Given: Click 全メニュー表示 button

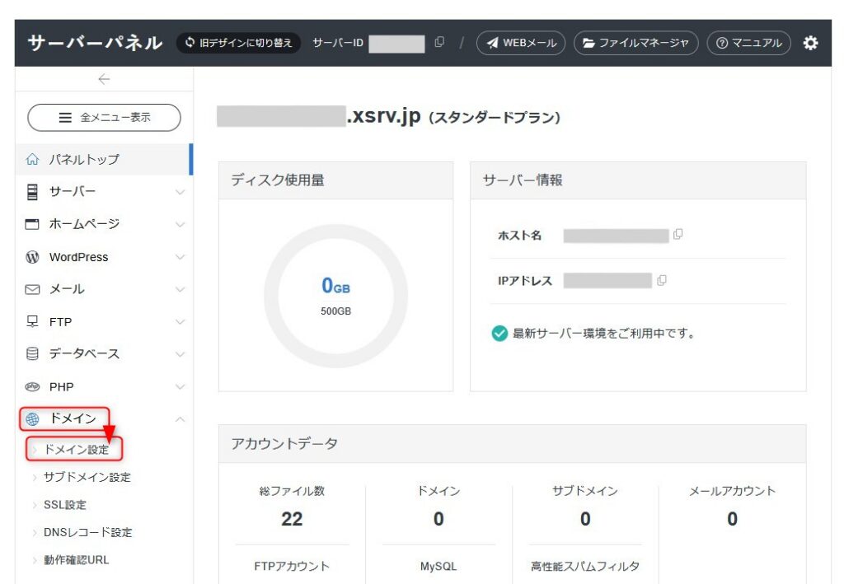Looking at the screenshot, I should click(x=104, y=118).
